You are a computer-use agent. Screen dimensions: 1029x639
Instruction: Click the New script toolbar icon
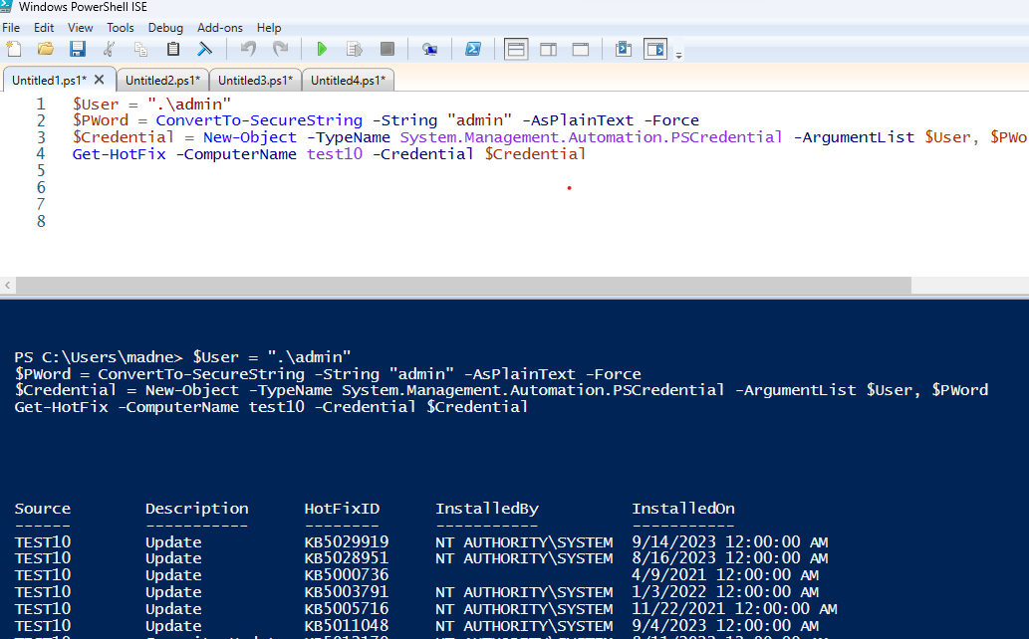coord(13,49)
